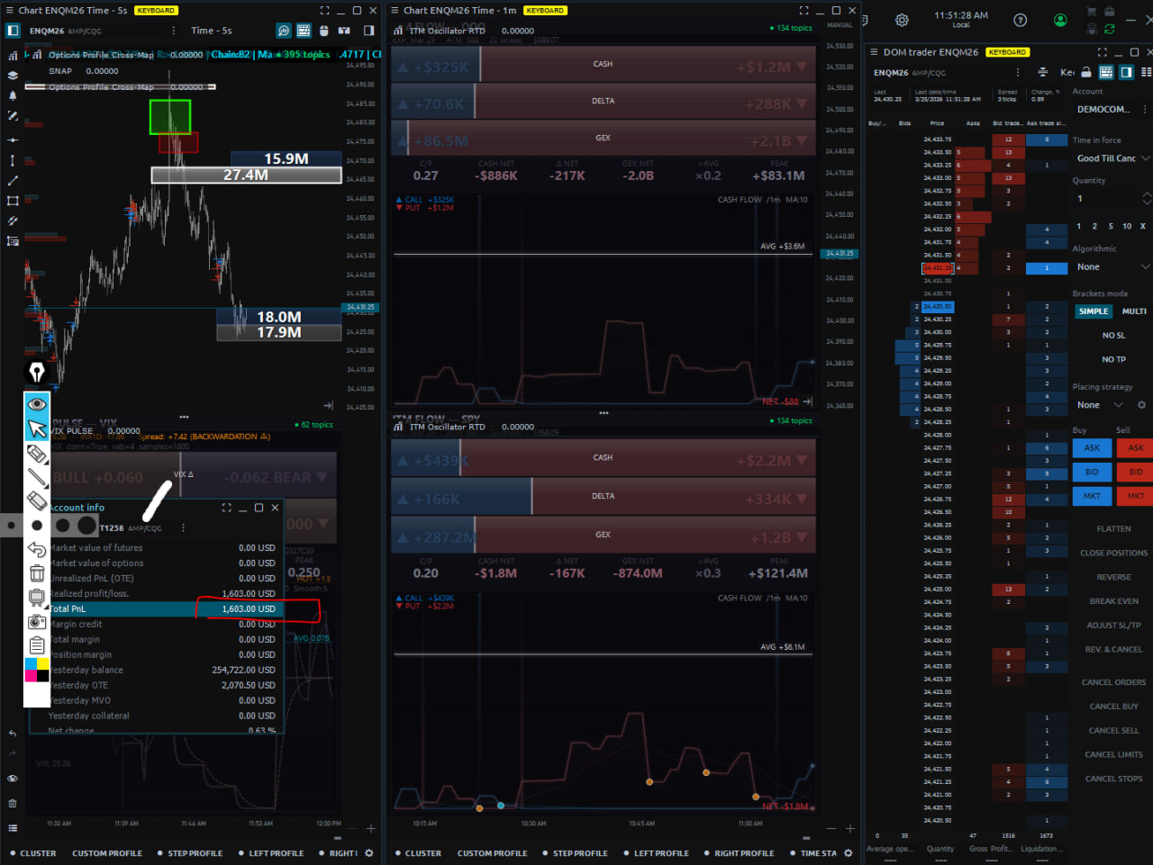Toggle annotation visibility eye icon

click(37, 403)
